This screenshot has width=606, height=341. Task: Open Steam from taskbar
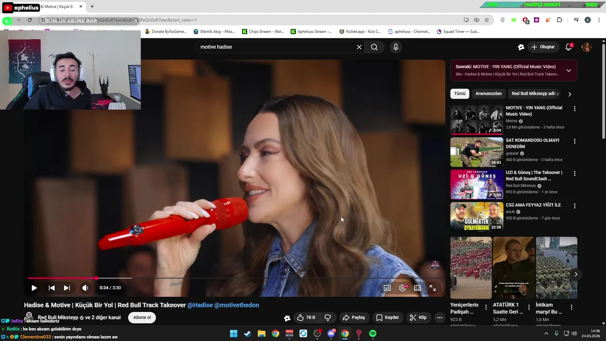247,333
